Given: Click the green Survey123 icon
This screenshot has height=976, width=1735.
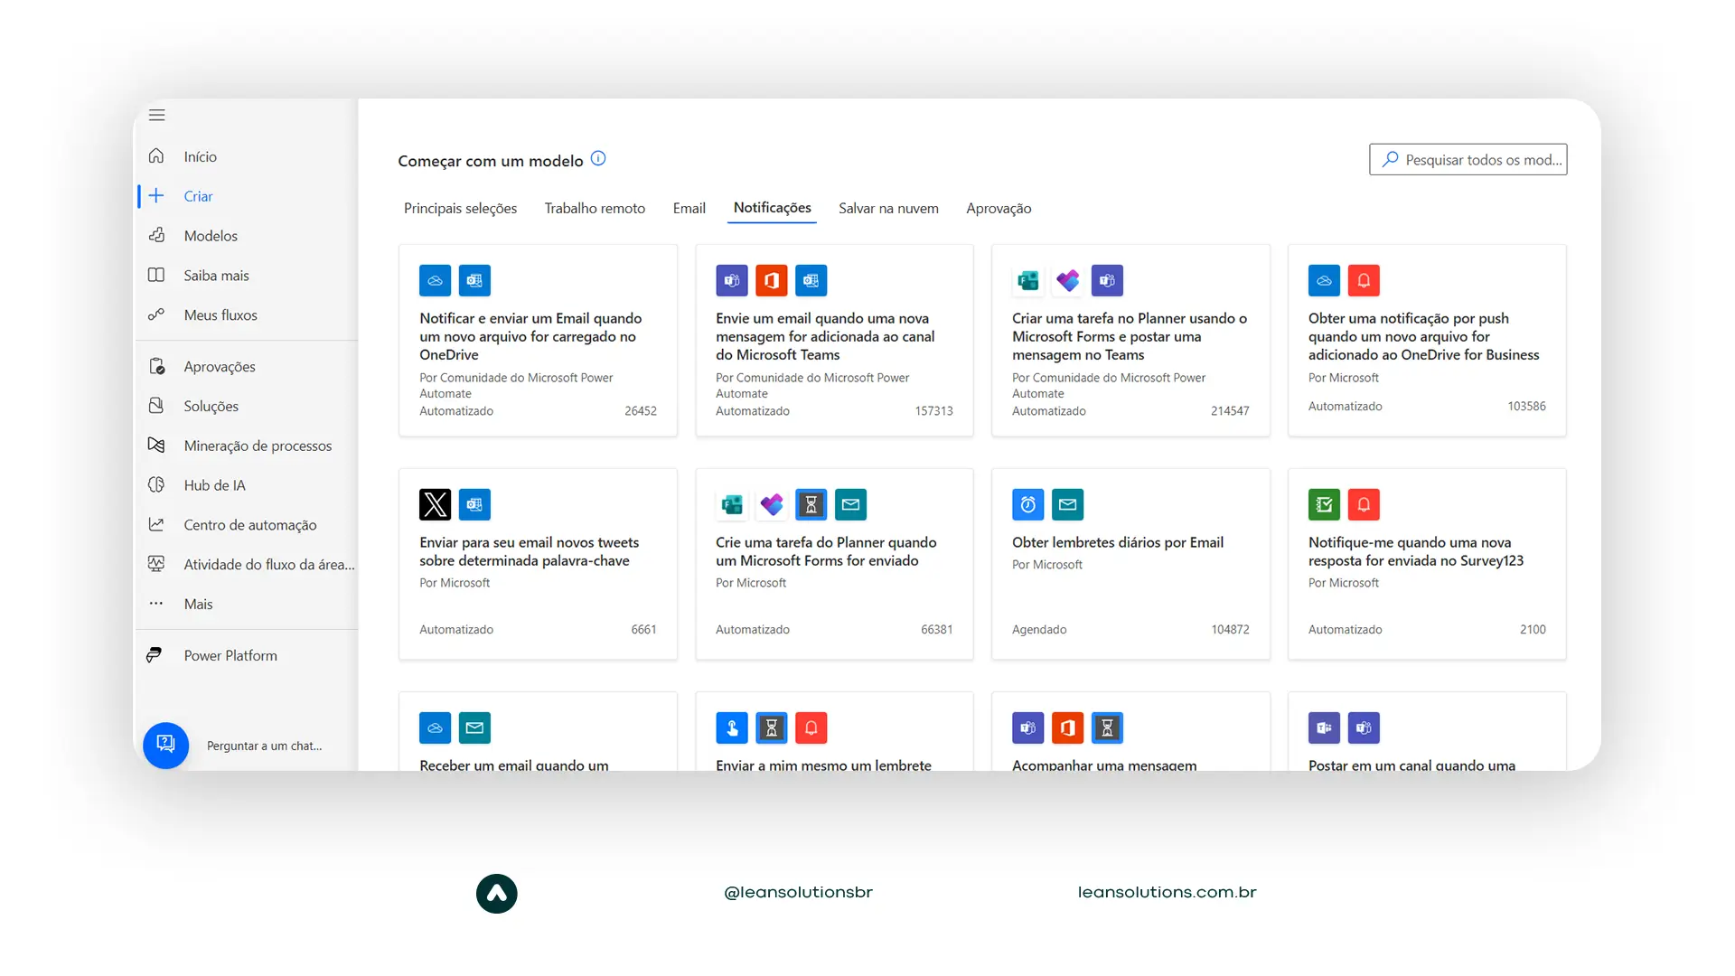Looking at the screenshot, I should [x=1324, y=504].
